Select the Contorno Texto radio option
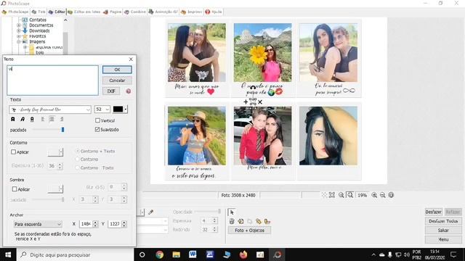Viewport: 465px width, 261px height. coord(78,167)
